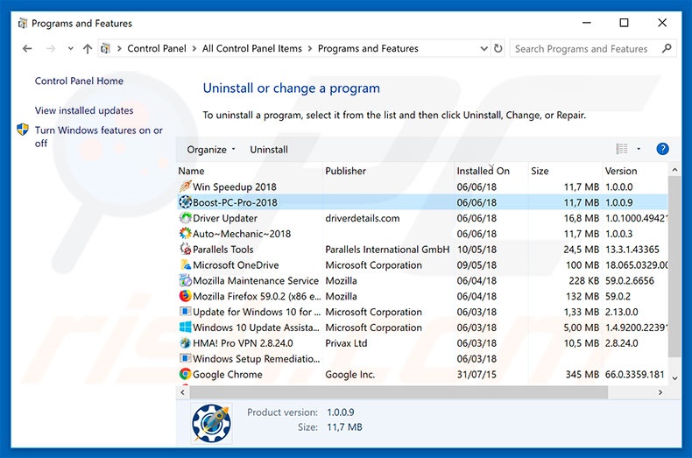Viewport: 692px width, 458px height.
Task: Go back with the left arrow
Action: pyautogui.click(x=27, y=48)
